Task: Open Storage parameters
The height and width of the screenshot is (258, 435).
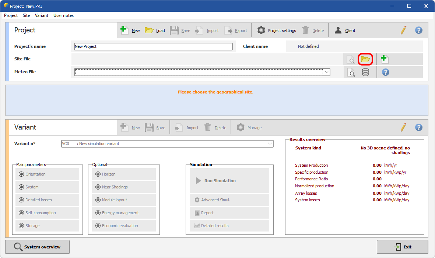Action: pyautogui.click(x=48, y=226)
